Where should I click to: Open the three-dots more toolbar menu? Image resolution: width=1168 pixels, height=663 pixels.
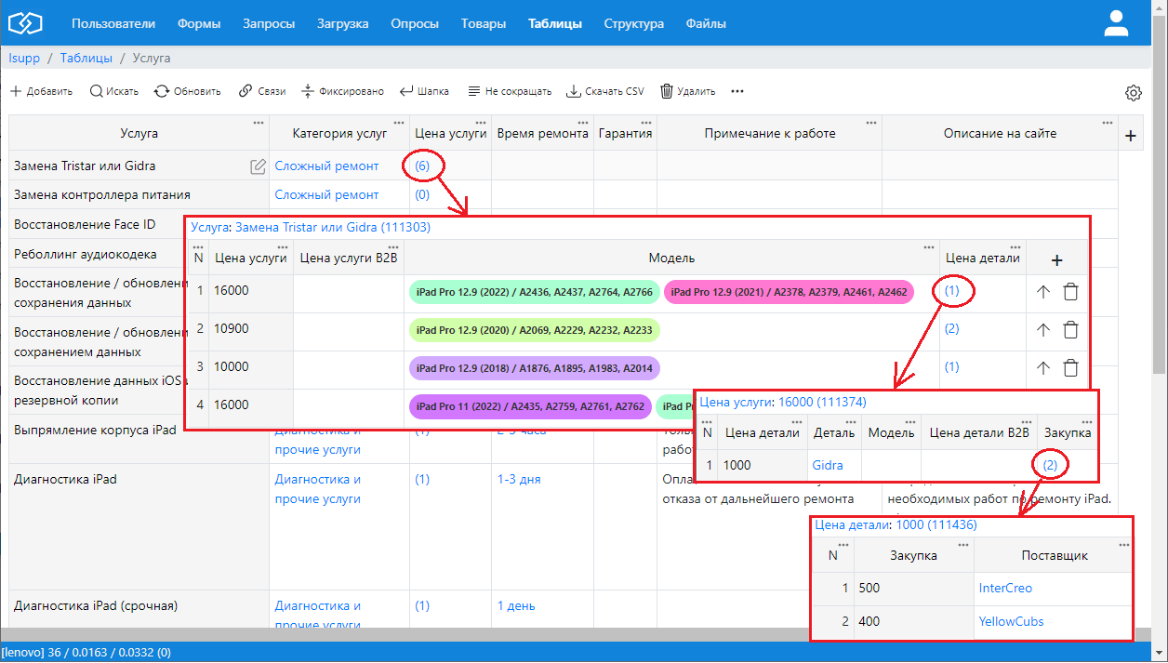point(737,91)
